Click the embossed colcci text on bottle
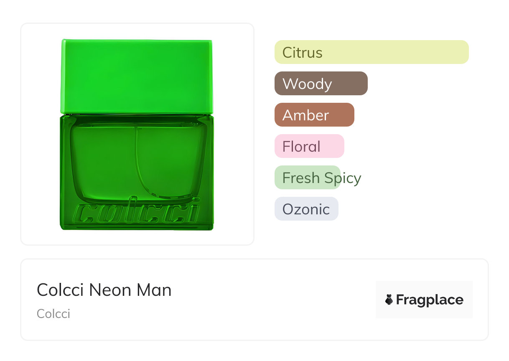Image resolution: width=509 pixels, height=361 pixels. coord(137,214)
